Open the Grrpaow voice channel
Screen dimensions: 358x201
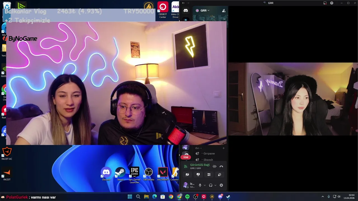[x=209, y=154]
